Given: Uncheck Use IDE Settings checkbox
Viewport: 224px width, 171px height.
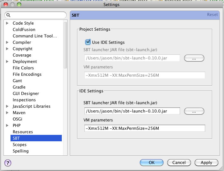Looking at the screenshot, I should pyautogui.click(x=88, y=42).
